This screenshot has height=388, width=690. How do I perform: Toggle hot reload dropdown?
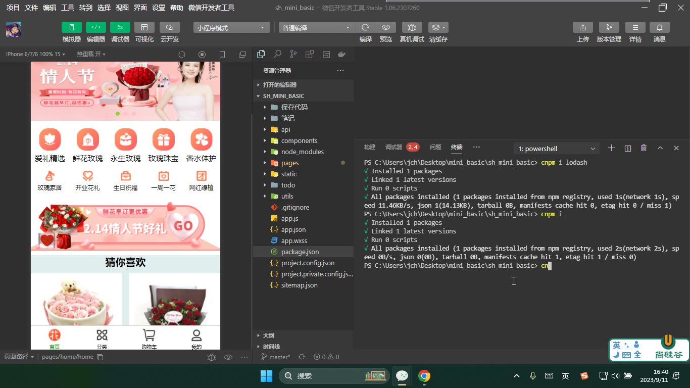tap(91, 54)
